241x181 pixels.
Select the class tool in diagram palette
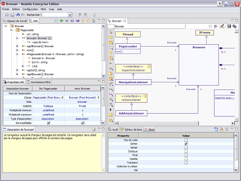pyautogui.click(x=111, y=42)
